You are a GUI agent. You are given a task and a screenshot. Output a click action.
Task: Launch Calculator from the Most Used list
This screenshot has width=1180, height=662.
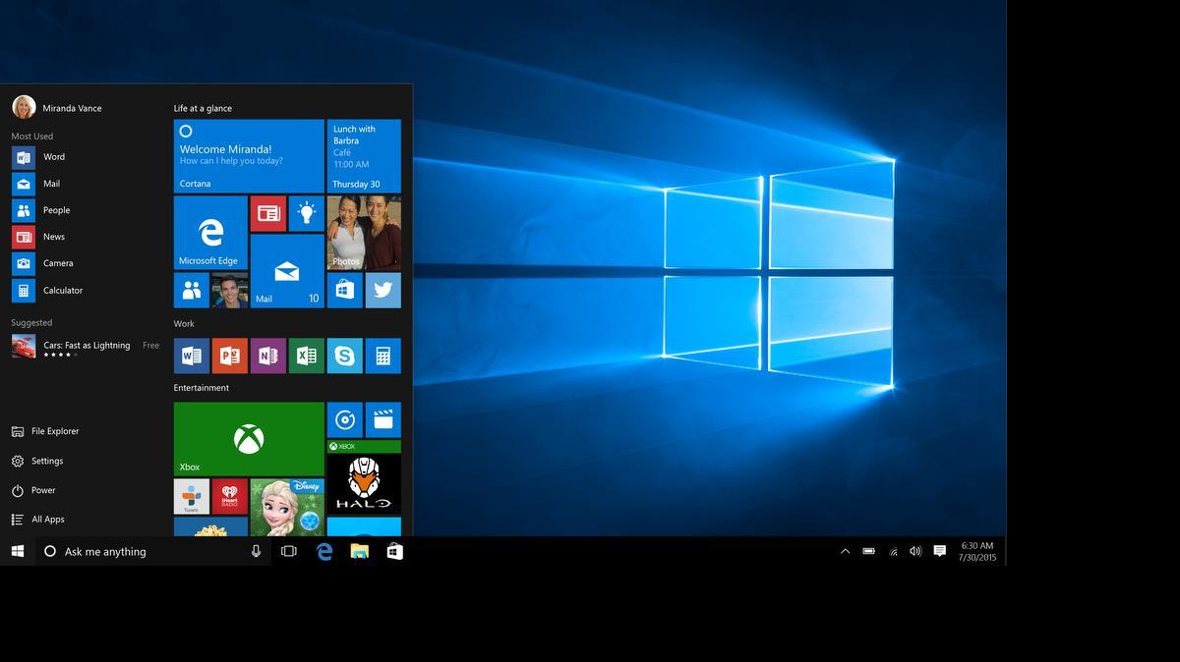87,291
